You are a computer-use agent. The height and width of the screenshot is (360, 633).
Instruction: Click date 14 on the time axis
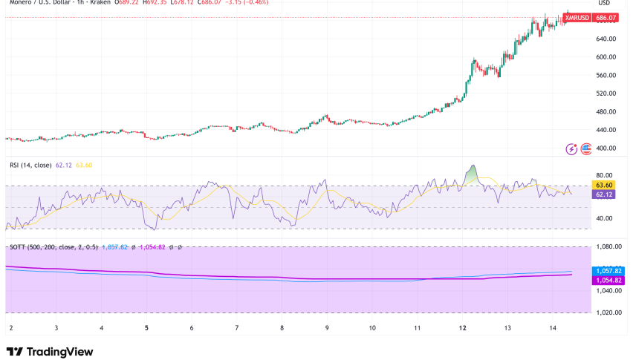coord(553,327)
